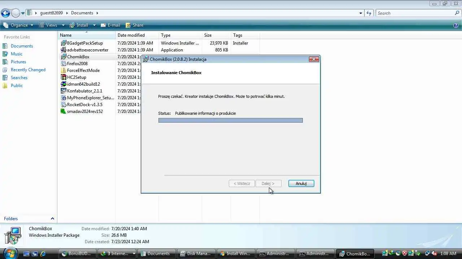Click the Views toolbar button

(48, 25)
